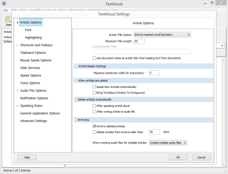Screen dimensions: 228x174
Task: Enable Delete articles from archive older than
Action: point(94,132)
